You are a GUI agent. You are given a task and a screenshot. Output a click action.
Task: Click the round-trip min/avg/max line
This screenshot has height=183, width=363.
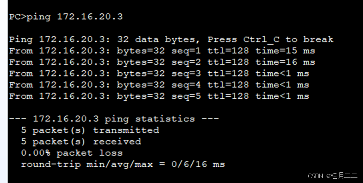(123, 165)
